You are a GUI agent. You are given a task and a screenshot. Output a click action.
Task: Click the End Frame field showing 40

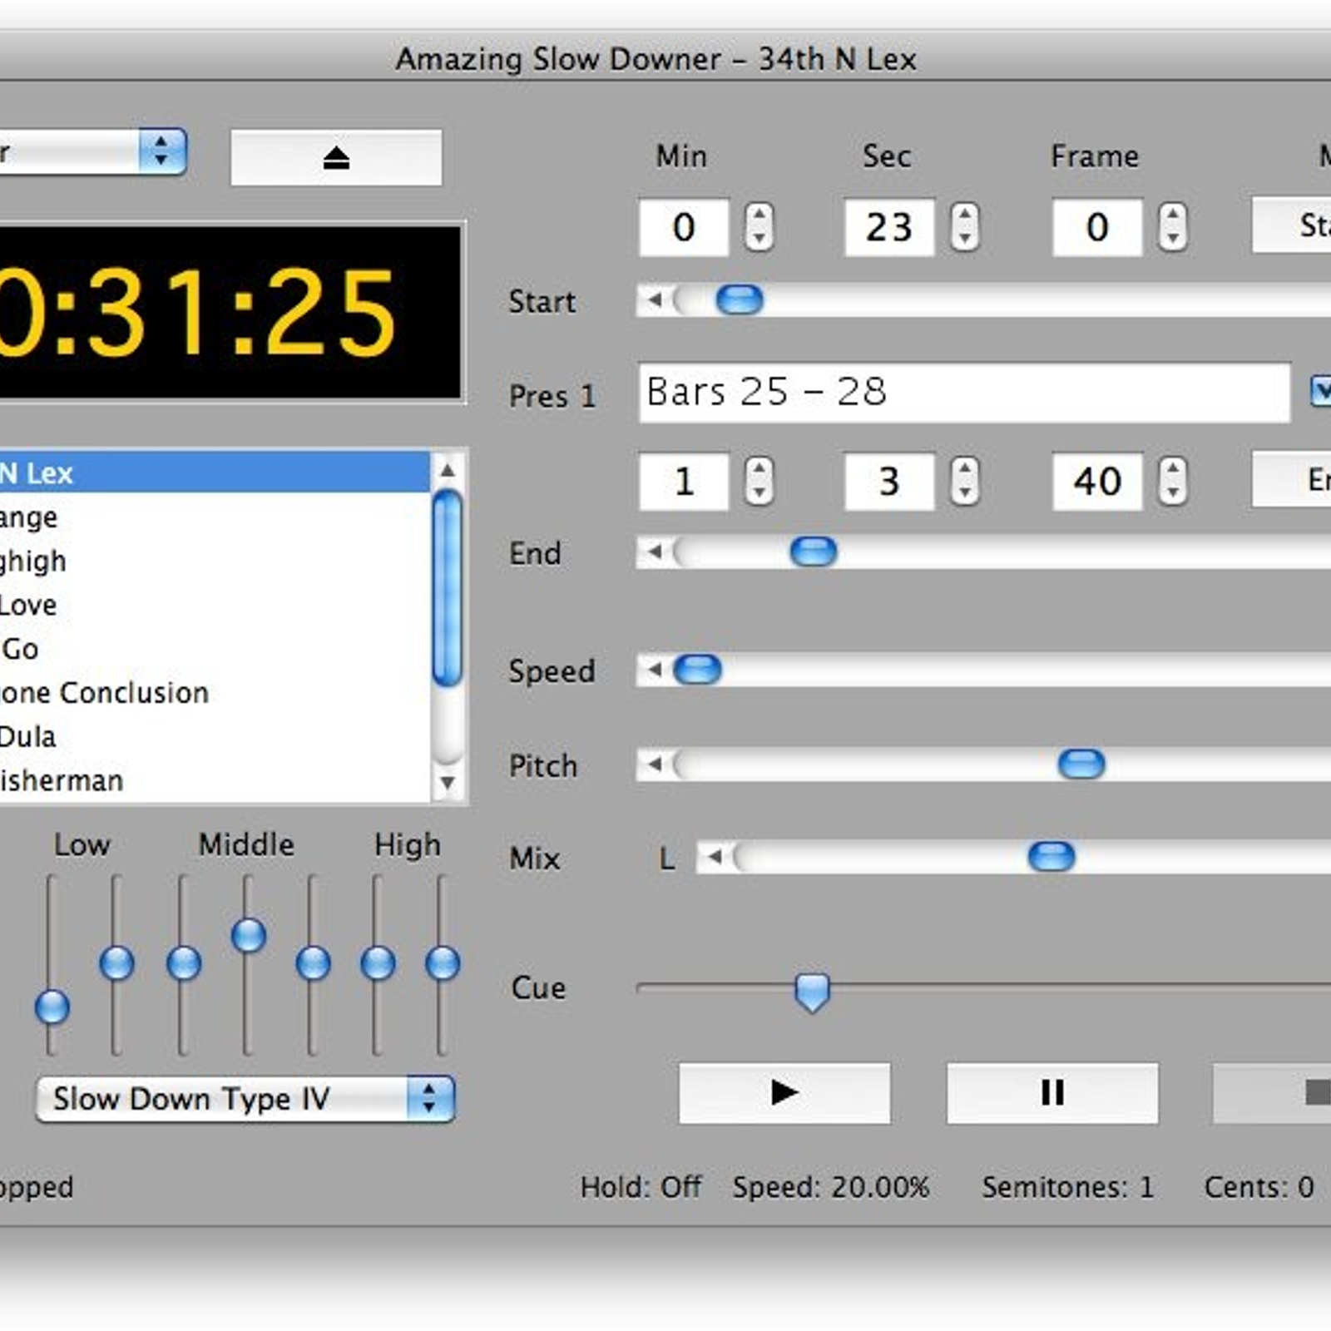1097,481
